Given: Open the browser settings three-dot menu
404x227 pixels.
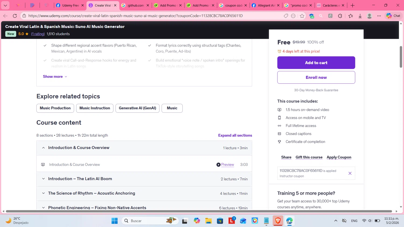Looking at the screenshot, I should click(379, 16).
